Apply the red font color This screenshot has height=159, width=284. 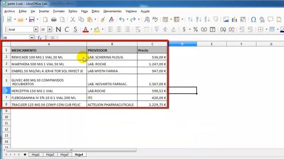coord(86,30)
